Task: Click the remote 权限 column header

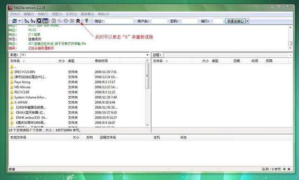Action: 269,61
